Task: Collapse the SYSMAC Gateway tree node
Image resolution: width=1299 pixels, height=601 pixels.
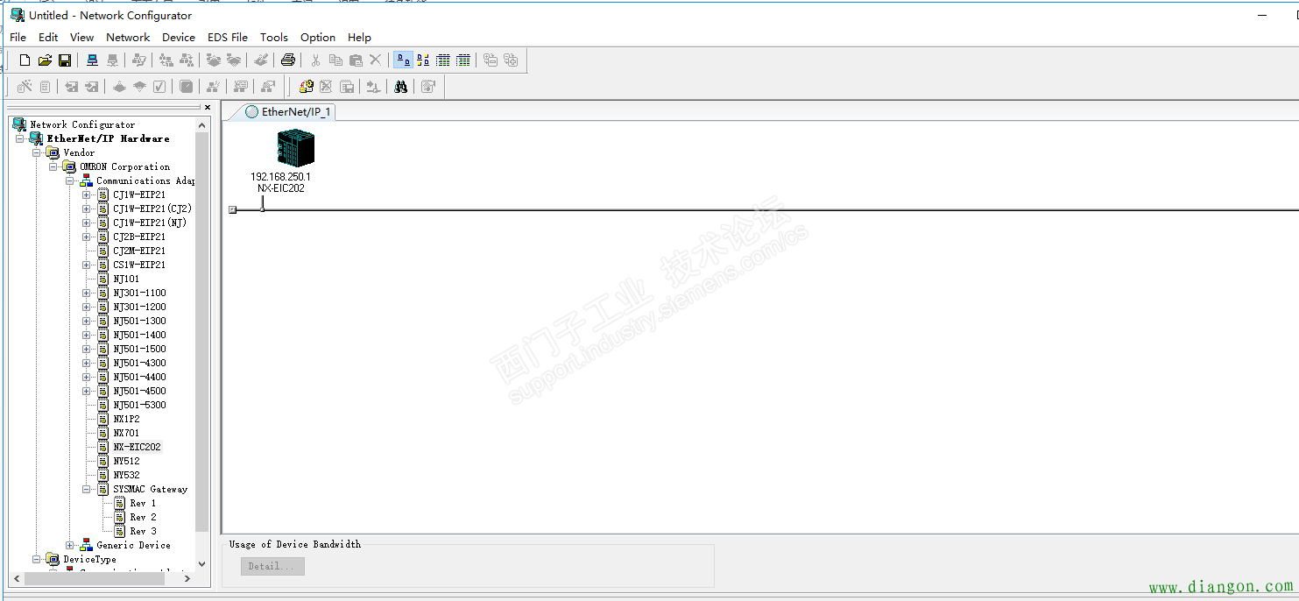Action: pos(87,489)
